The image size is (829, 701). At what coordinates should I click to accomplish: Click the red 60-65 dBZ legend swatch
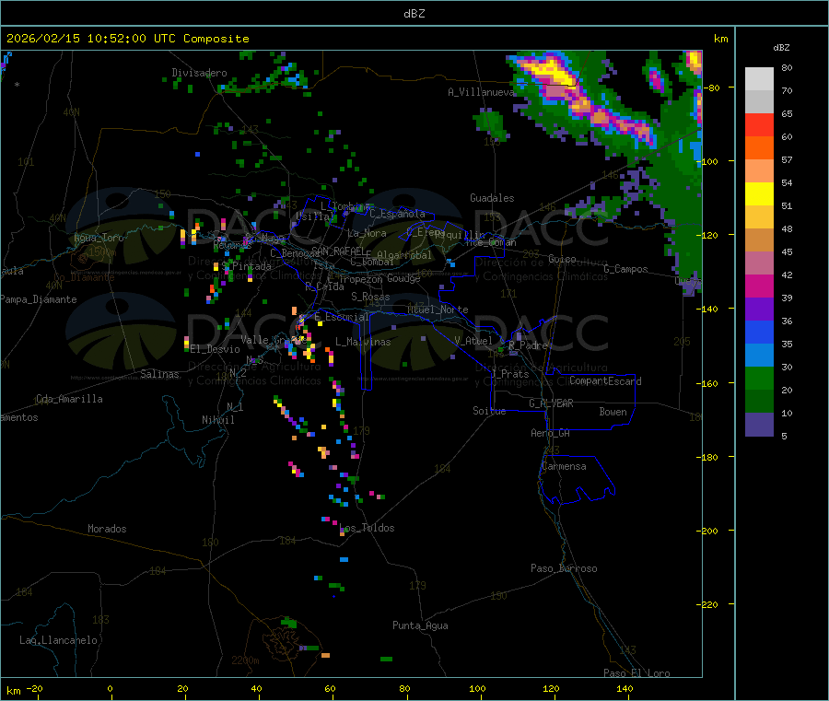pos(759,124)
